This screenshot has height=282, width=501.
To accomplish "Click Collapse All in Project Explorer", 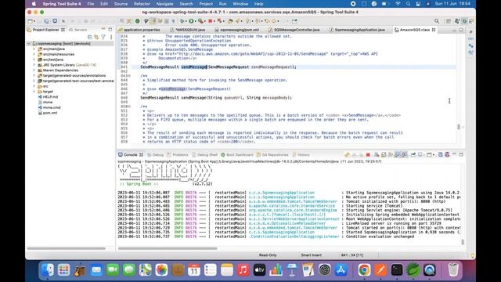I will (90, 37).
